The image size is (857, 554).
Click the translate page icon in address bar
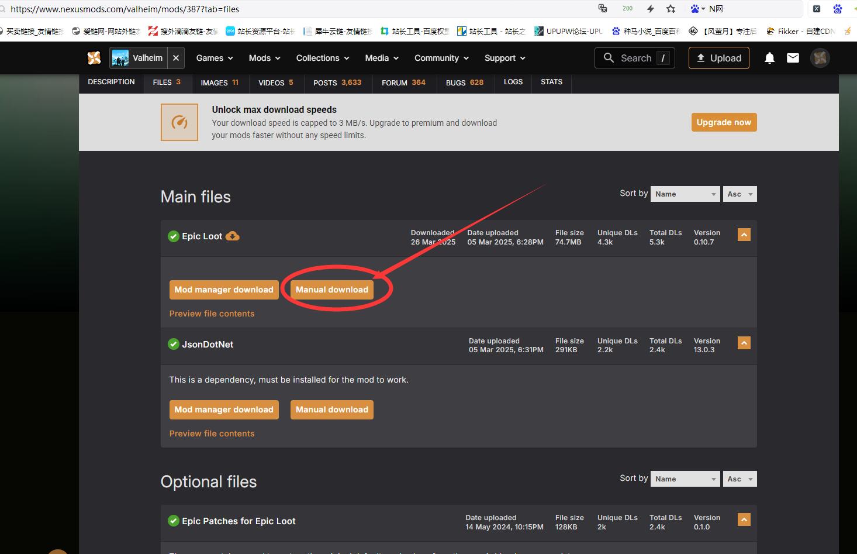coord(603,8)
